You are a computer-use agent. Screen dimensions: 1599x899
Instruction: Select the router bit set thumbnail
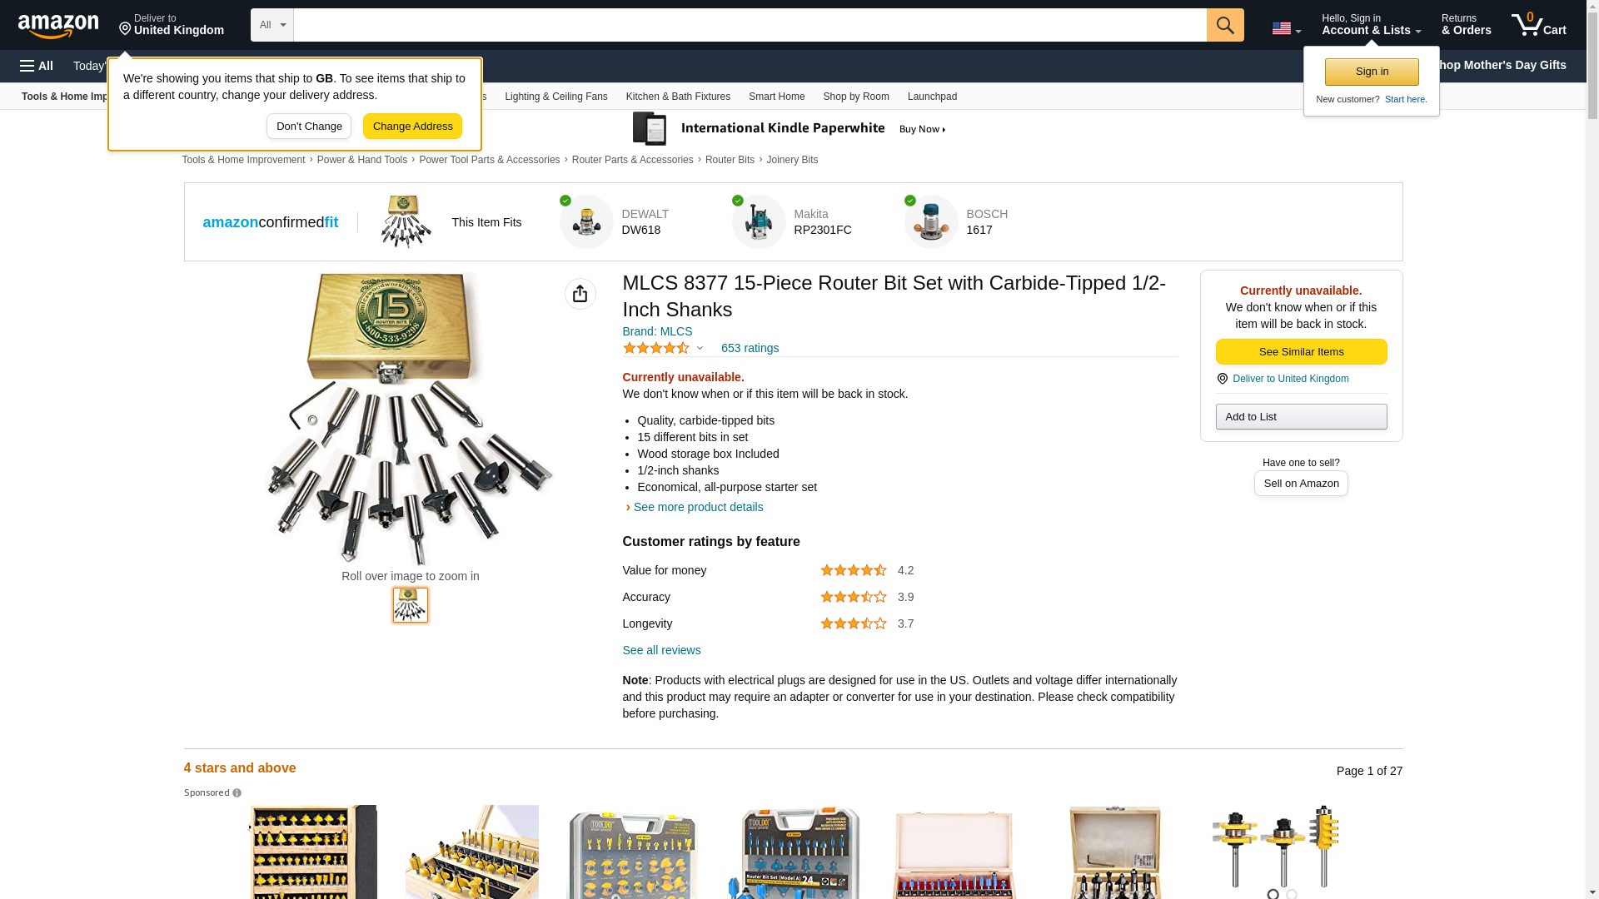tap(411, 605)
